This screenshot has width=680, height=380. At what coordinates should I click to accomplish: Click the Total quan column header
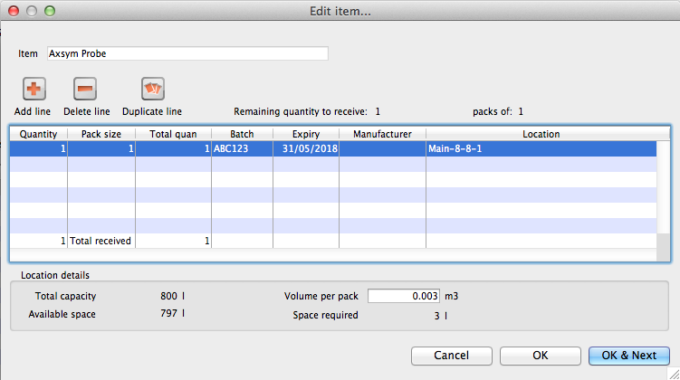[173, 134]
